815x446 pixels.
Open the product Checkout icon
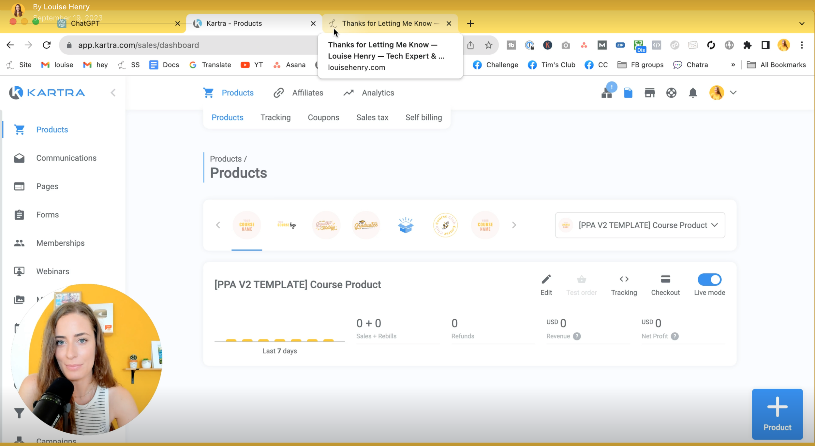(x=665, y=280)
